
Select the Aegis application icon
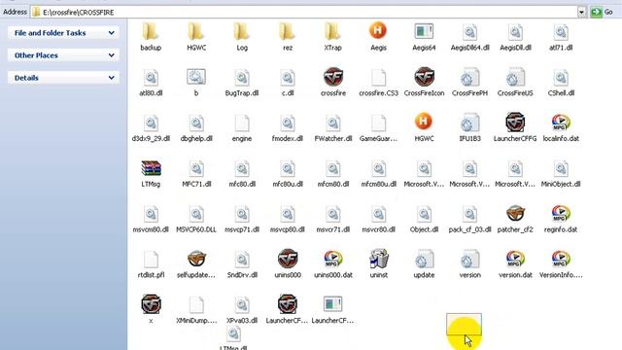[378, 31]
